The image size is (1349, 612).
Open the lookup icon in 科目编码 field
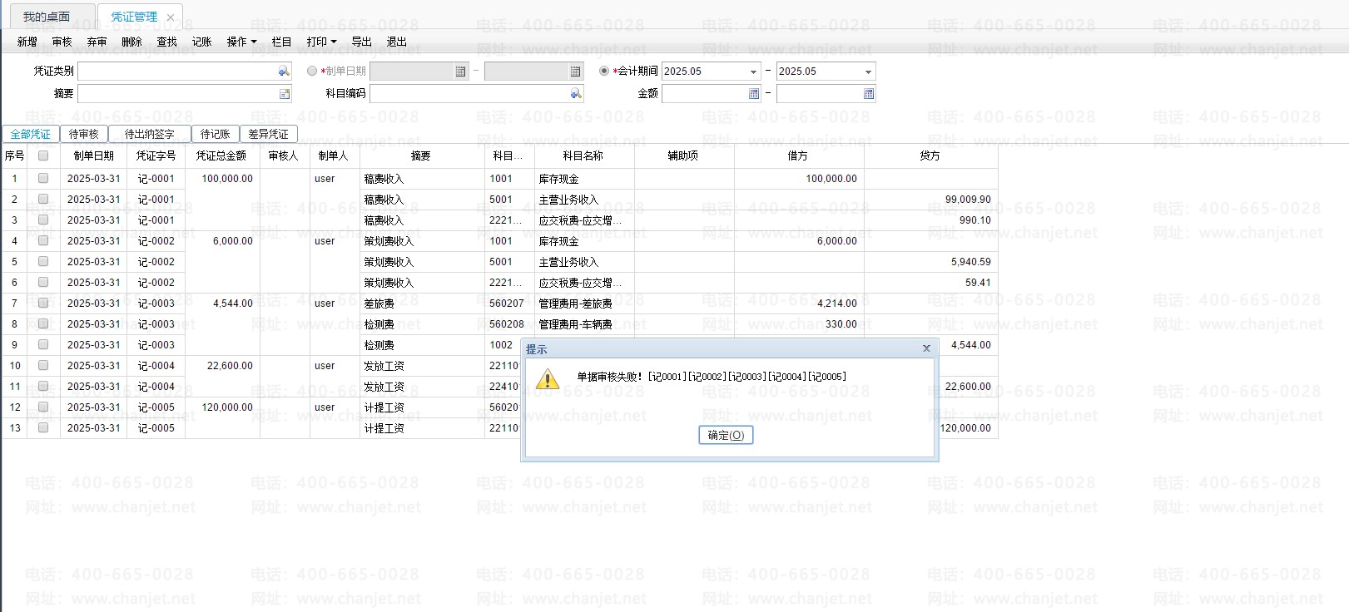tap(575, 94)
